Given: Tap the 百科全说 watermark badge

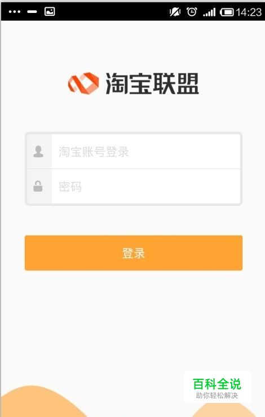Looking at the screenshot, I should pyautogui.click(x=218, y=387).
